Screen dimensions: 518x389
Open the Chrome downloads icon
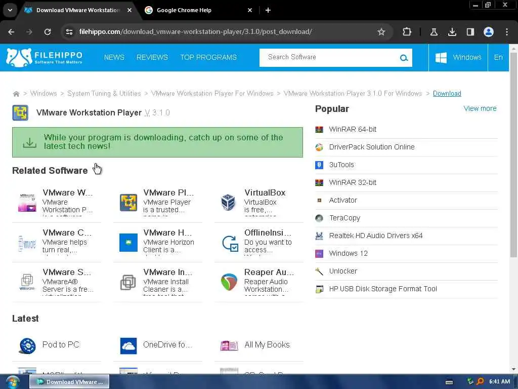tap(452, 32)
